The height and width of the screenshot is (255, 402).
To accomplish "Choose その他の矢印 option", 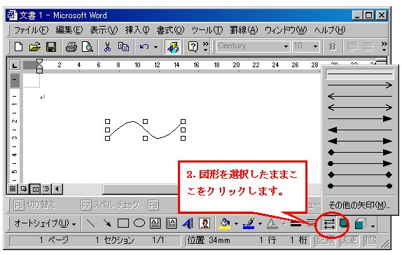I will (359, 205).
